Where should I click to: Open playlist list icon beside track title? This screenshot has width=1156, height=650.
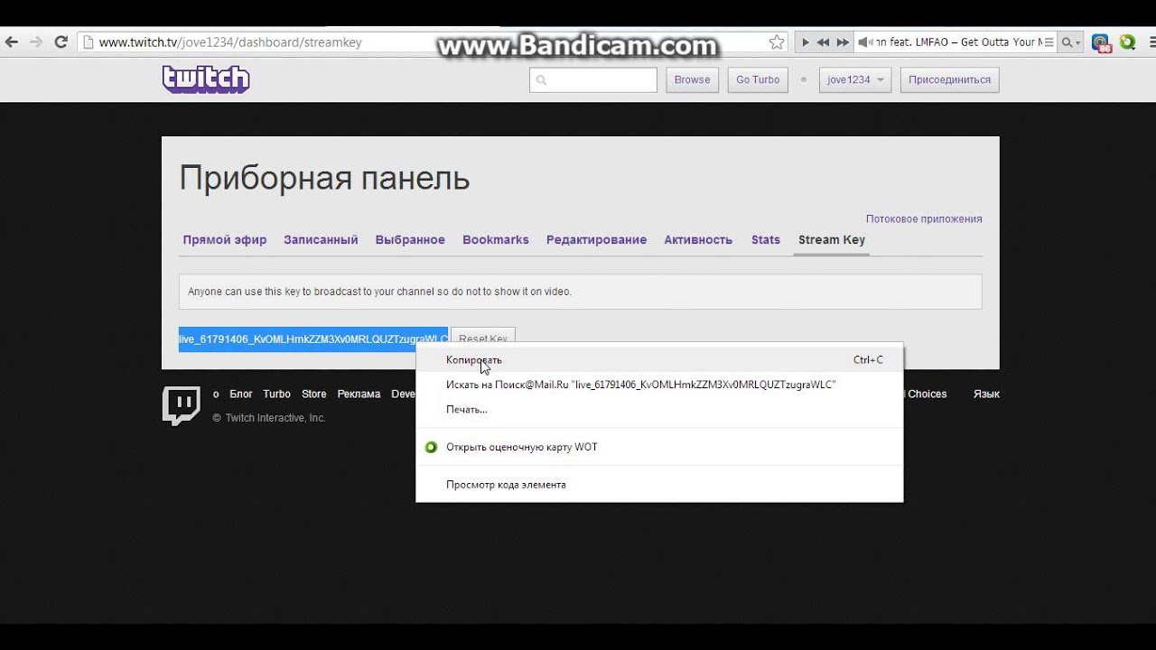click(1049, 42)
